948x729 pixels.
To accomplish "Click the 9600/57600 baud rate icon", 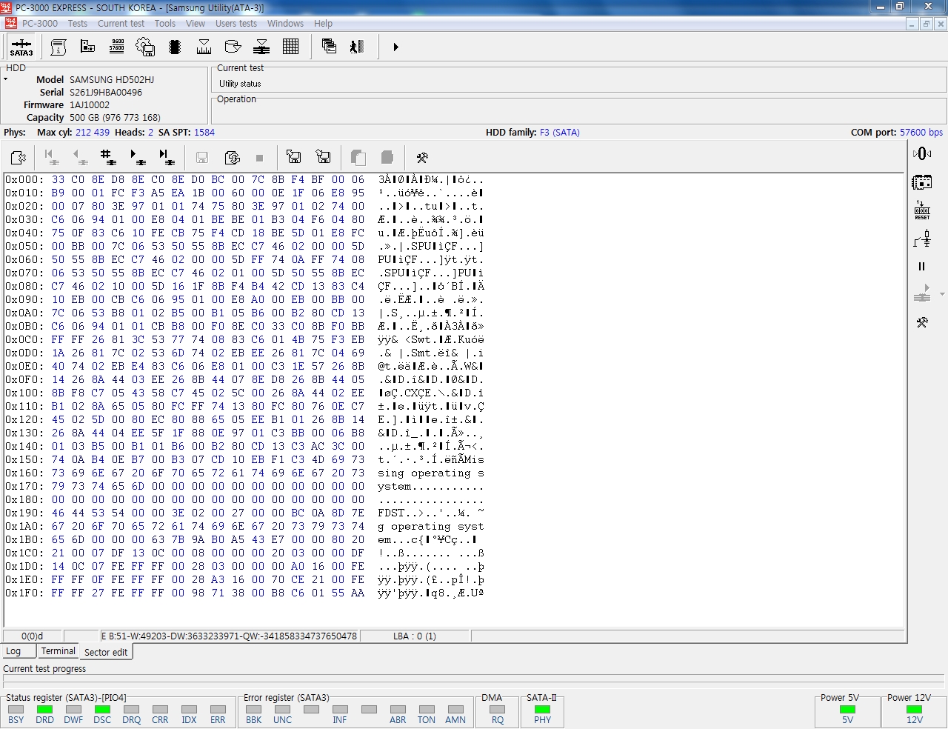I will 116,47.
